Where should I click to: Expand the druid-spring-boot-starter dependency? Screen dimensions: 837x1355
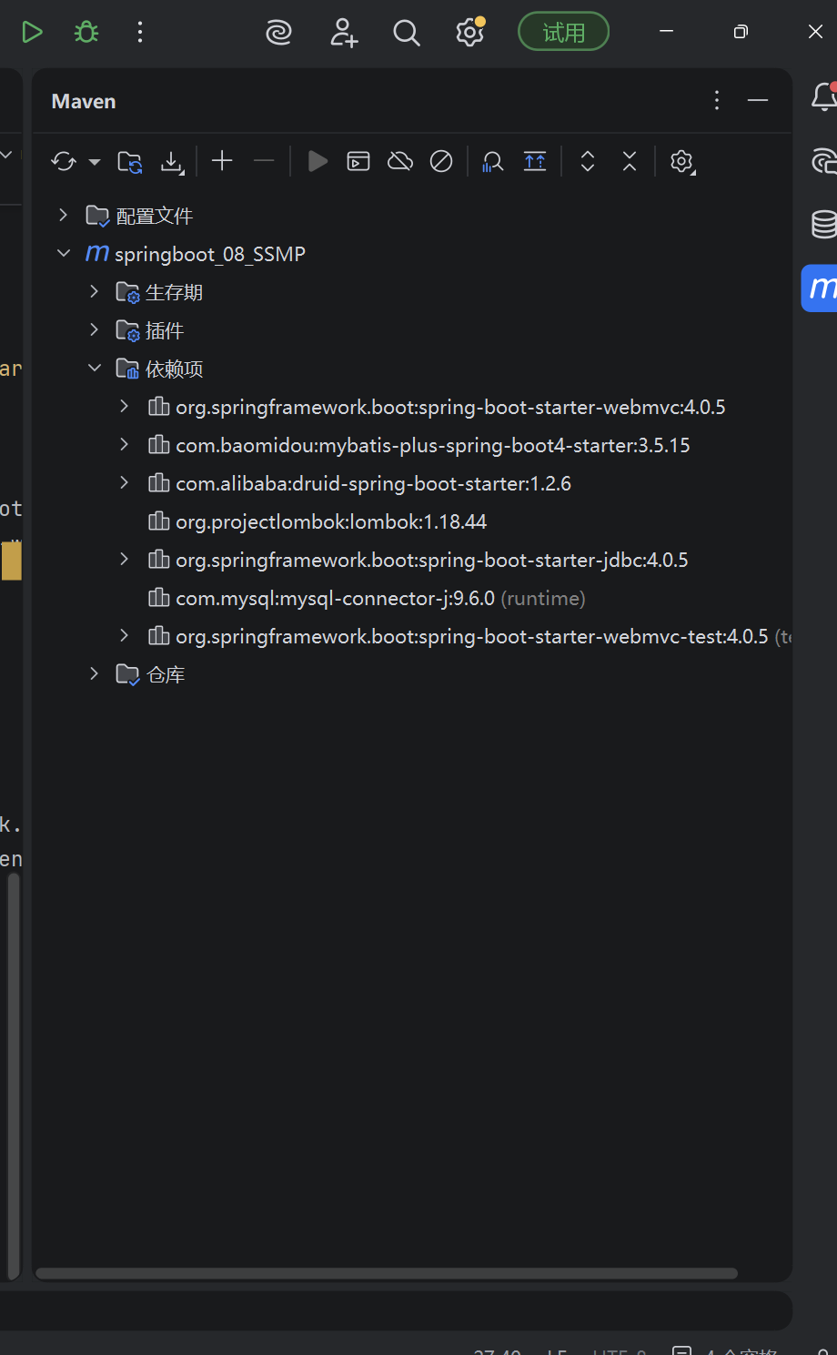pos(125,482)
